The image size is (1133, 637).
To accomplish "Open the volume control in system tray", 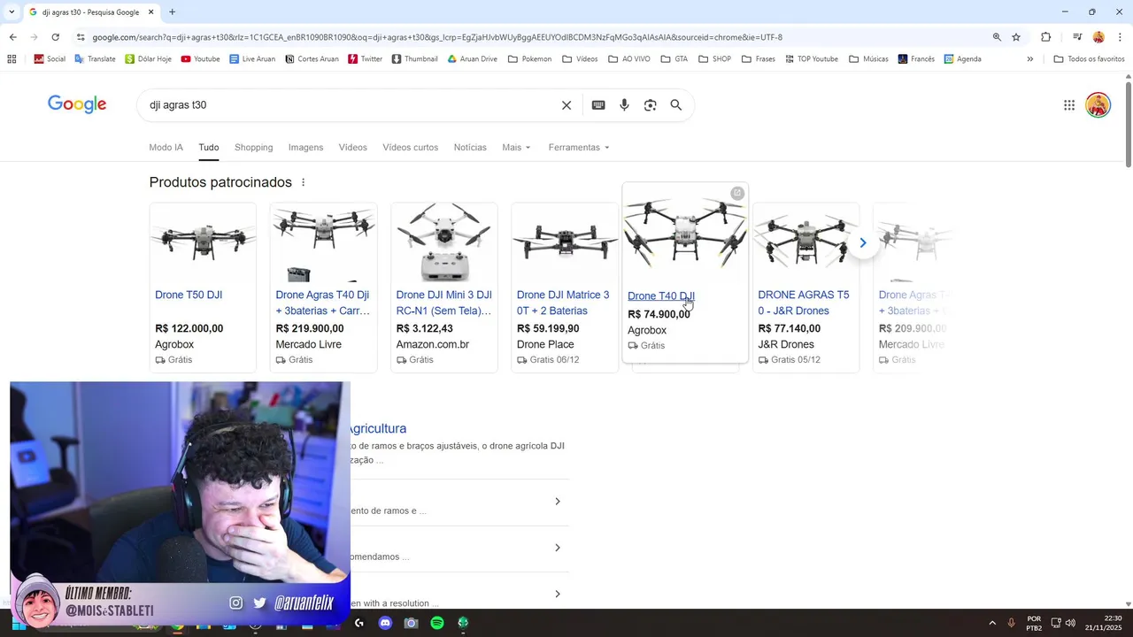I will 1070,623.
